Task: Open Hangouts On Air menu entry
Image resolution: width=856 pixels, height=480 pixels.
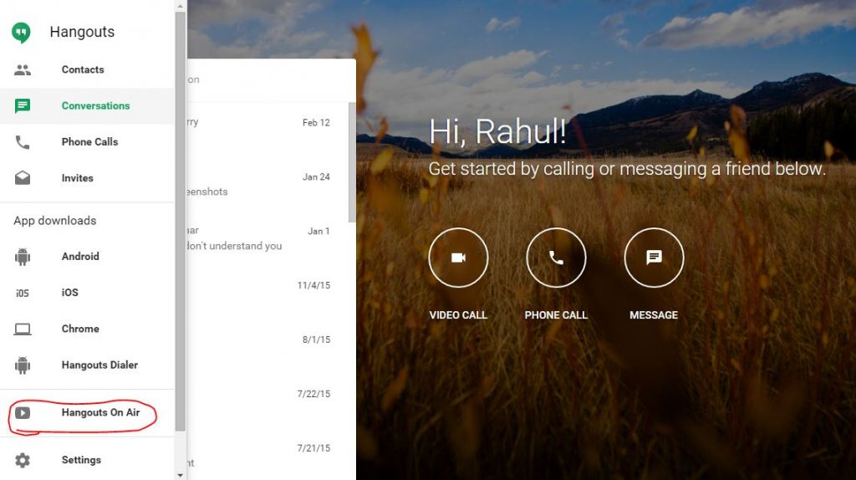Action: pyautogui.click(x=87, y=413)
